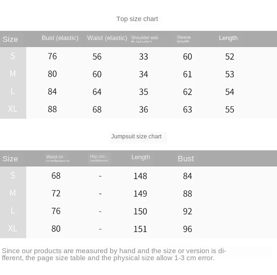The height and width of the screenshot is (275, 277).
Task: Select jumpsuit bust value 96 for XL
Action: click(x=187, y=229)
